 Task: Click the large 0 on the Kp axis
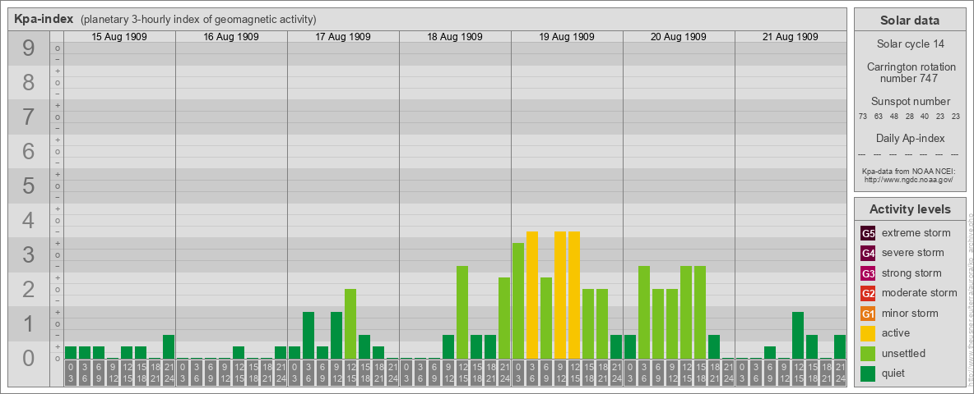[x=29, y=358]
